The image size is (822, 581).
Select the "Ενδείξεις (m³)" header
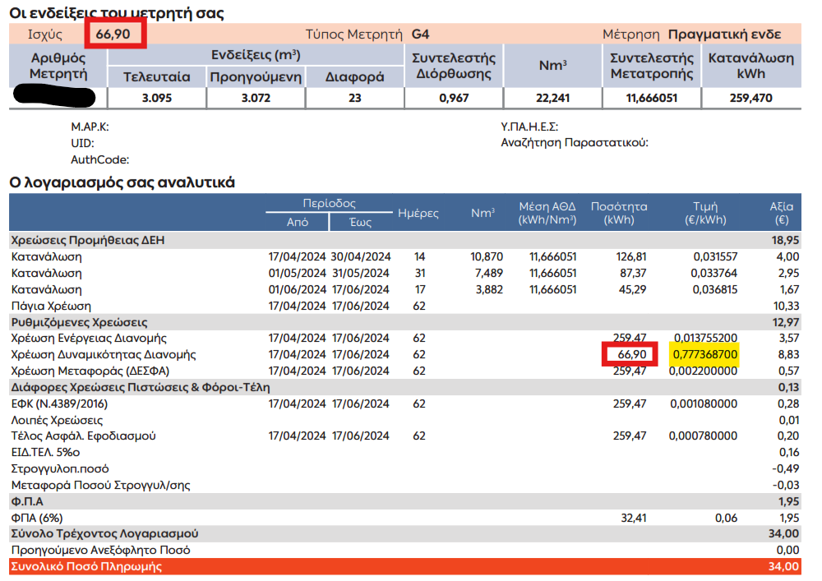coord(256,55)
